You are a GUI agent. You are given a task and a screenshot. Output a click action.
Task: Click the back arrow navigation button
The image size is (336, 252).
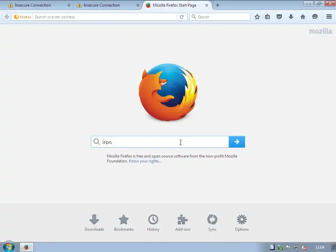coord(7,17)
